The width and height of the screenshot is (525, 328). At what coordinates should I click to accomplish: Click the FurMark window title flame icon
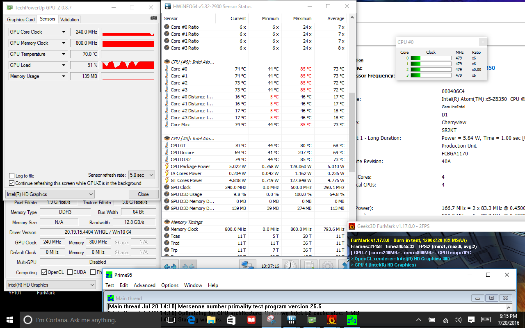[x=352, y=226]
